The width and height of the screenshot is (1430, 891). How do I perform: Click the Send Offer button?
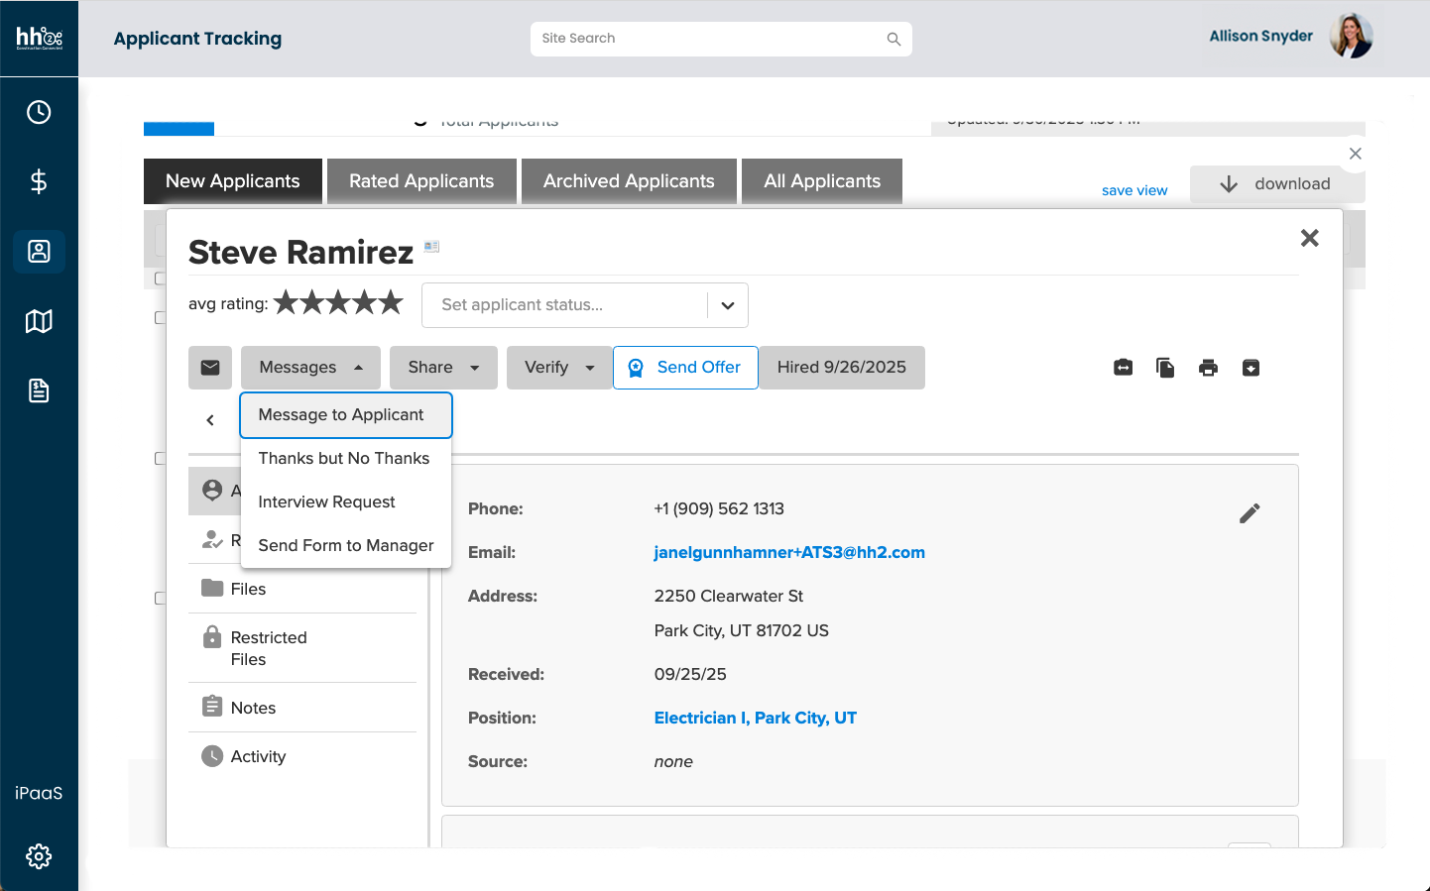685,368
